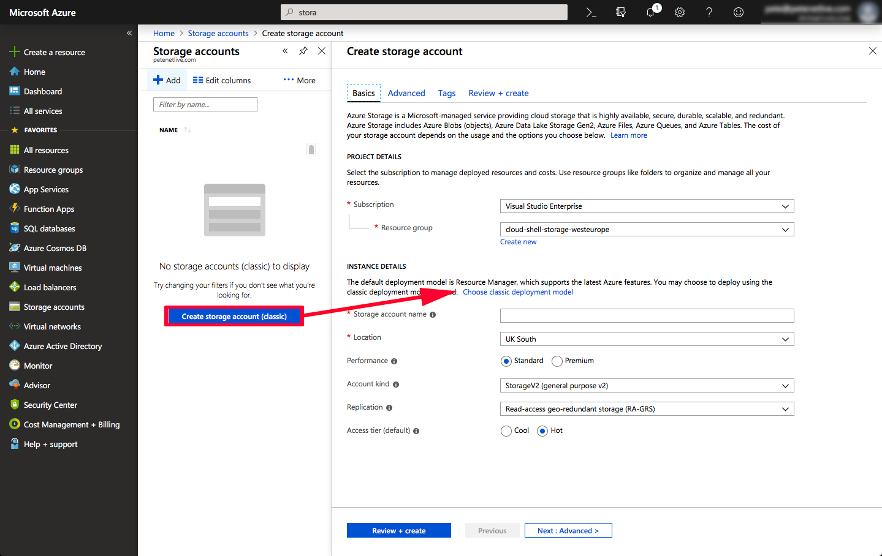Click the Home icon in sidebar
This screenshot has width=882, height=556.
tap(15, 72)
